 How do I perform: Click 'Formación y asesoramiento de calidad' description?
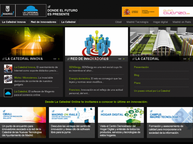pyautogui.click(x=166, y=129)
